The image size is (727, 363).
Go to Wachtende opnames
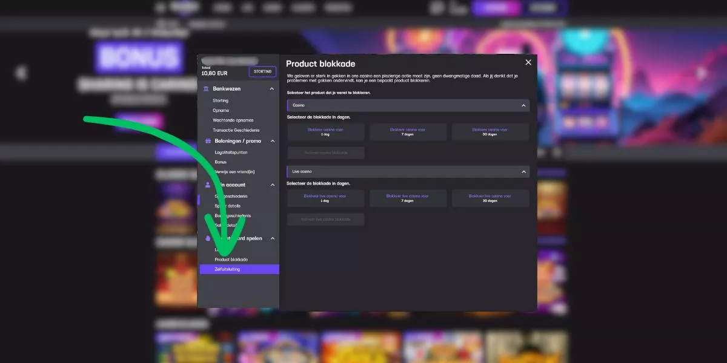[233, 120]
